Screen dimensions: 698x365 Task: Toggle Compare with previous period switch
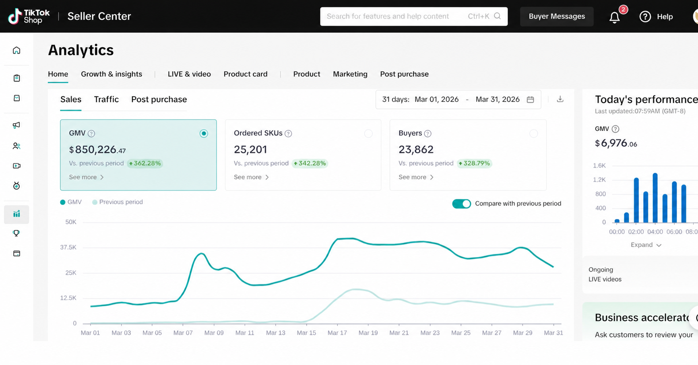(461, 204)
